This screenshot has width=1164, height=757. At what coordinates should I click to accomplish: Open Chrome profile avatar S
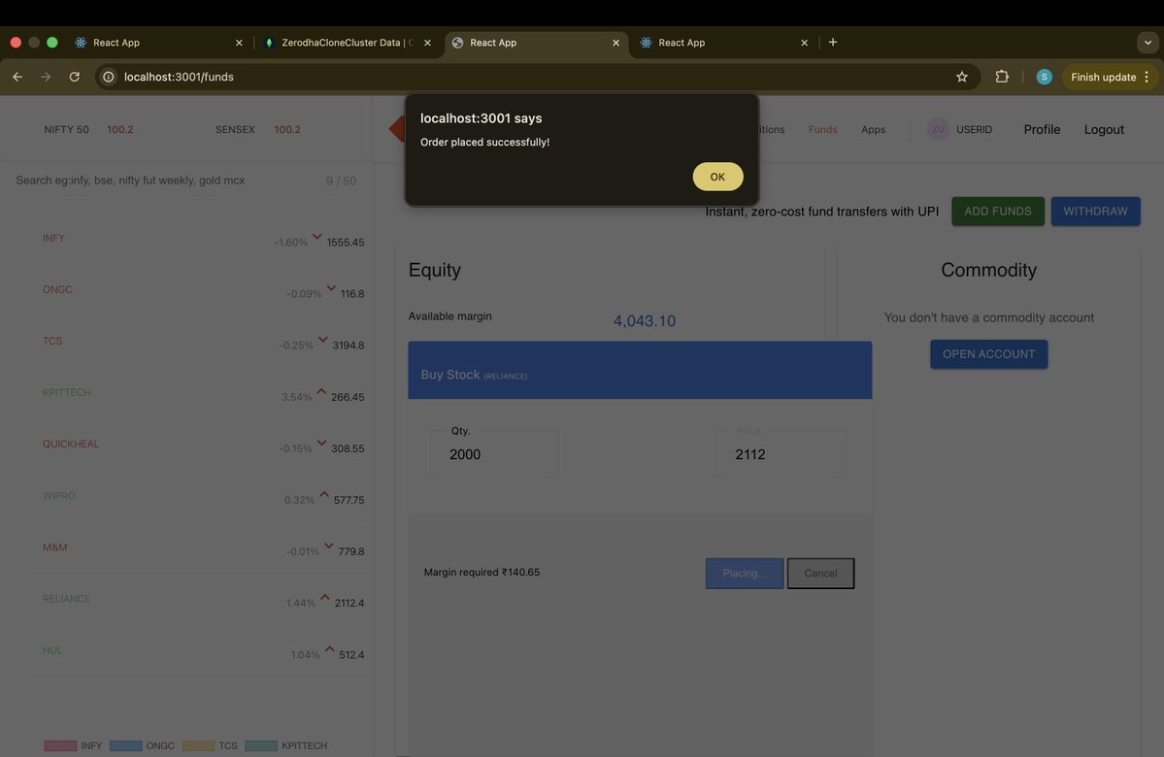(1044, 77)
